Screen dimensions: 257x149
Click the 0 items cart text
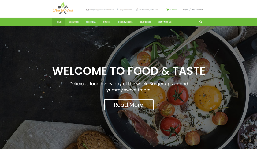[x=173, y=10]
